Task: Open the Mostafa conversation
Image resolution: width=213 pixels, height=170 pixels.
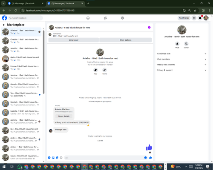Action: pyautogui.click(x=21, y=103)
